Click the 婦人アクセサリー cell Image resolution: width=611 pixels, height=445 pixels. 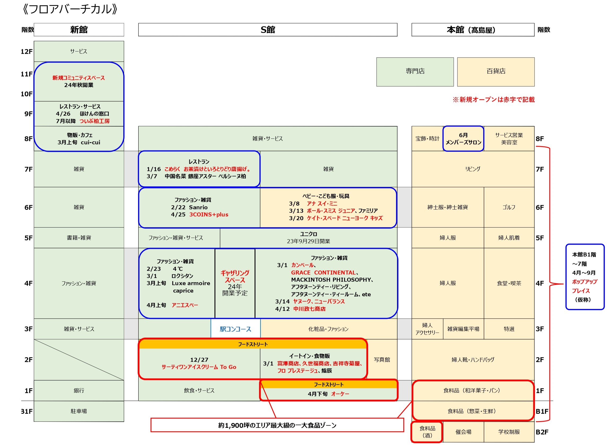point(427,329)
